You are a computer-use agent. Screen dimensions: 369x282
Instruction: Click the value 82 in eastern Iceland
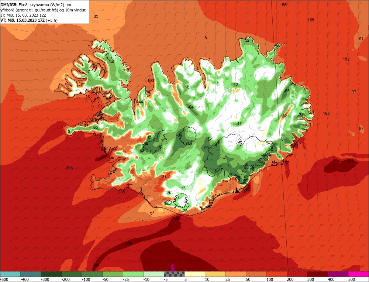(x=284, y=116)
